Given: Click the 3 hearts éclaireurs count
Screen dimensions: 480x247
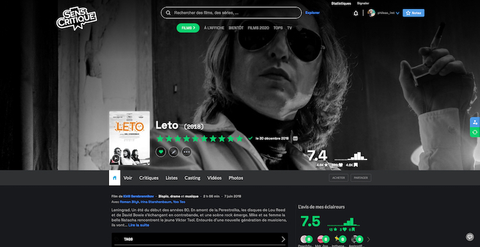Looking at the screenshot, I should [x=343, y=229].
